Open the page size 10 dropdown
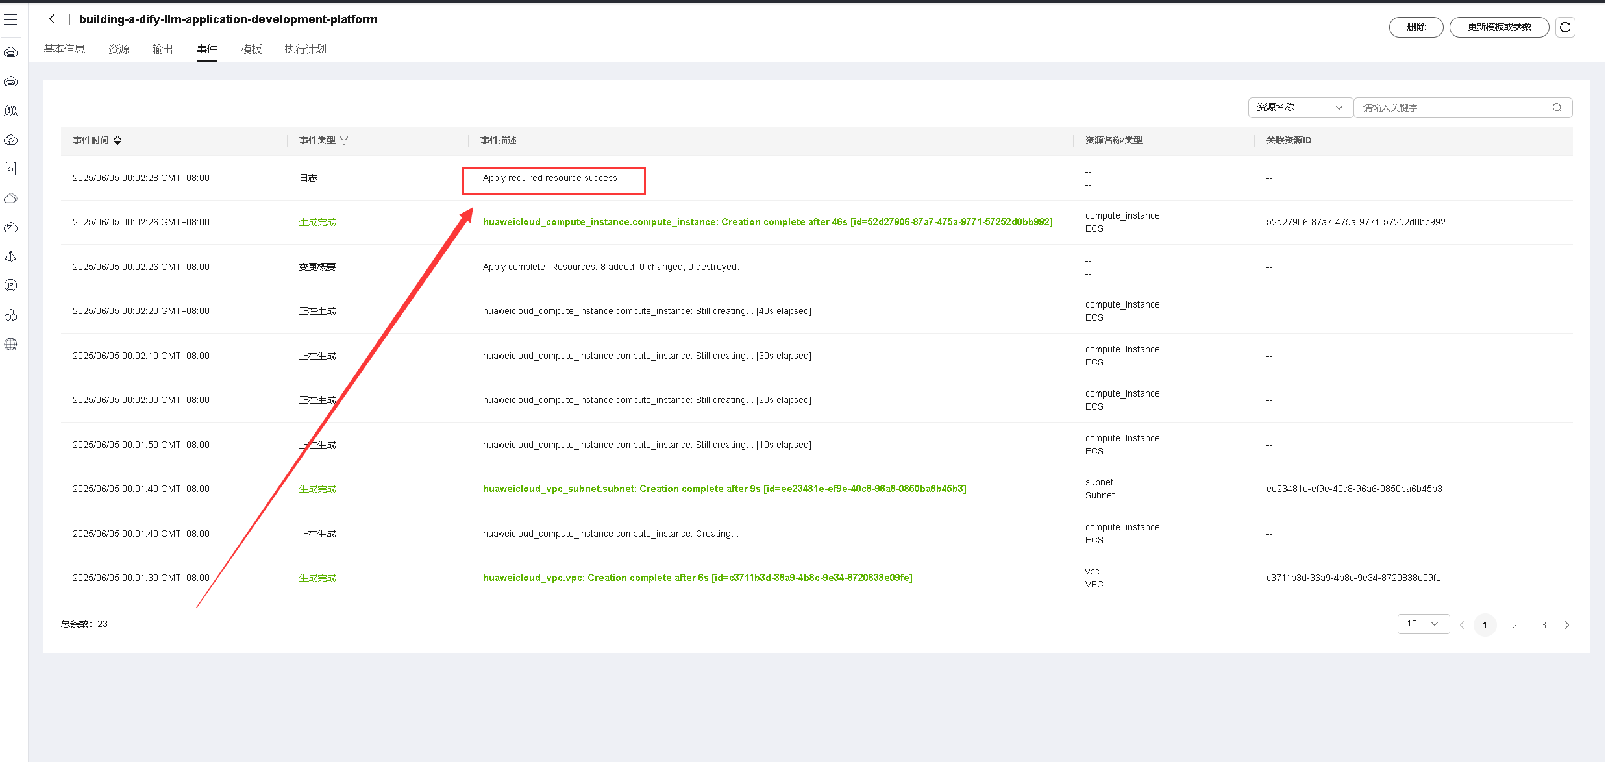1606x762 pixels. click(x=1422, y=624)
